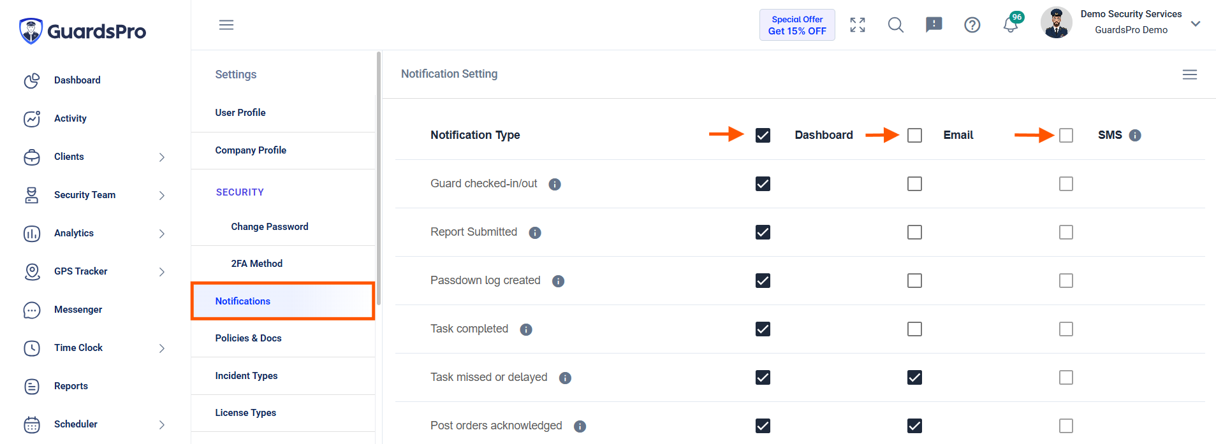Click info icon next to Report Submitted
The height and width of the screenshot is (444, 1216).
535,233
